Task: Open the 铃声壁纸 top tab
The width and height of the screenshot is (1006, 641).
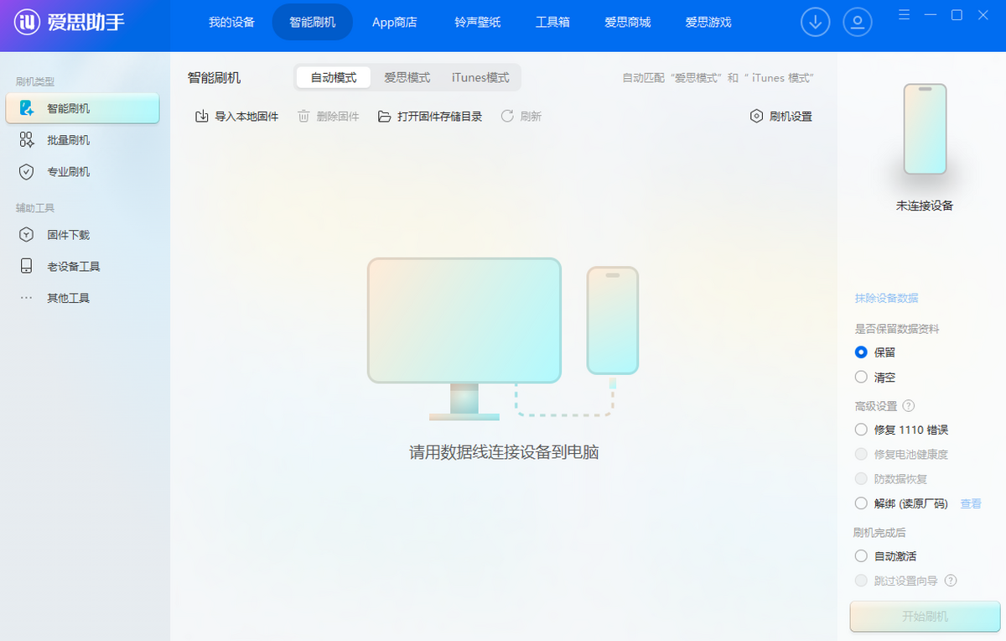Action: pos(478,22)
